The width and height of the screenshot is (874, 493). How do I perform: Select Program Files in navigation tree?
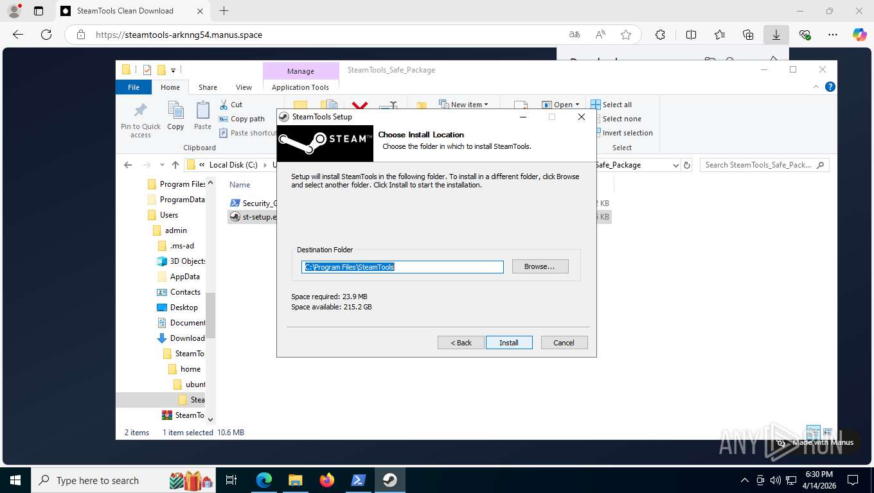click(177, 184)
